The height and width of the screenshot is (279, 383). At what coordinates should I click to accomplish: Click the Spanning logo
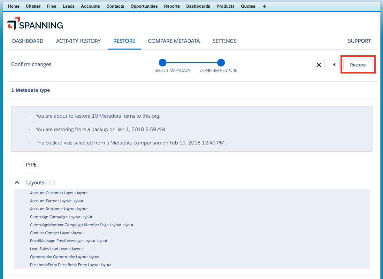[35, 25]
